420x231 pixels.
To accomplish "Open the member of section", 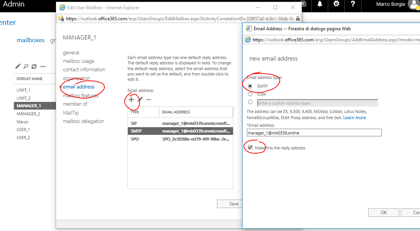I will 75,104.
